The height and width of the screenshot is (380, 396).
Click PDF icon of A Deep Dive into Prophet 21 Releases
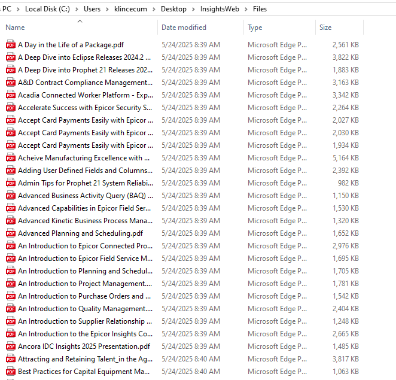(11, 70)
